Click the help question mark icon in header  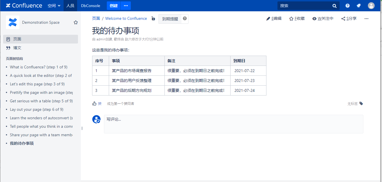(x=348, y=6)
